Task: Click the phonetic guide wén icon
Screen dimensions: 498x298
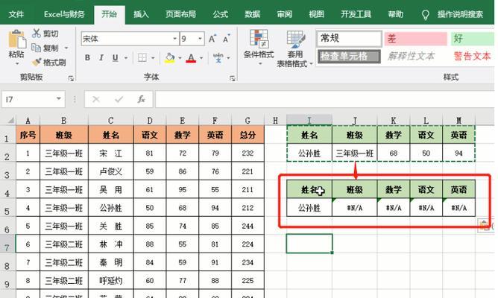Action: tap(218, 58)
